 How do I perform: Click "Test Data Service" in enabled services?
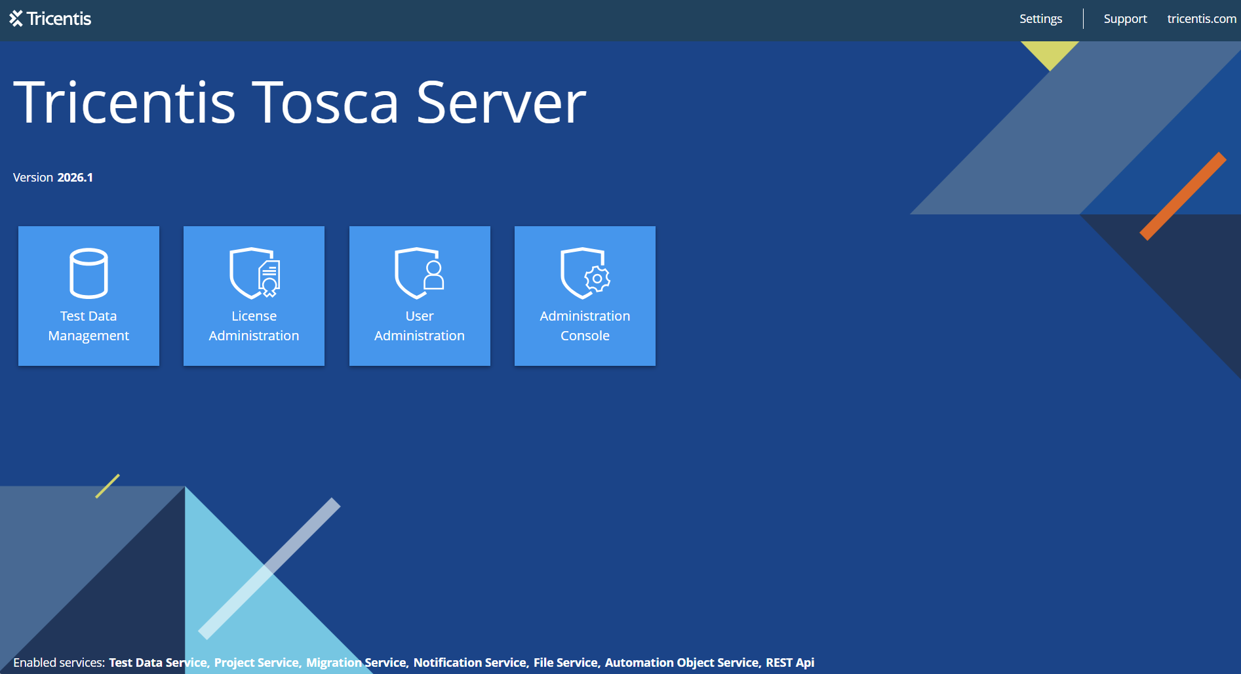tap(158, 663)
